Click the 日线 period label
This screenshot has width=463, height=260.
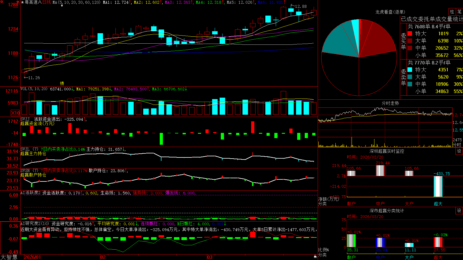click(47, 2)
